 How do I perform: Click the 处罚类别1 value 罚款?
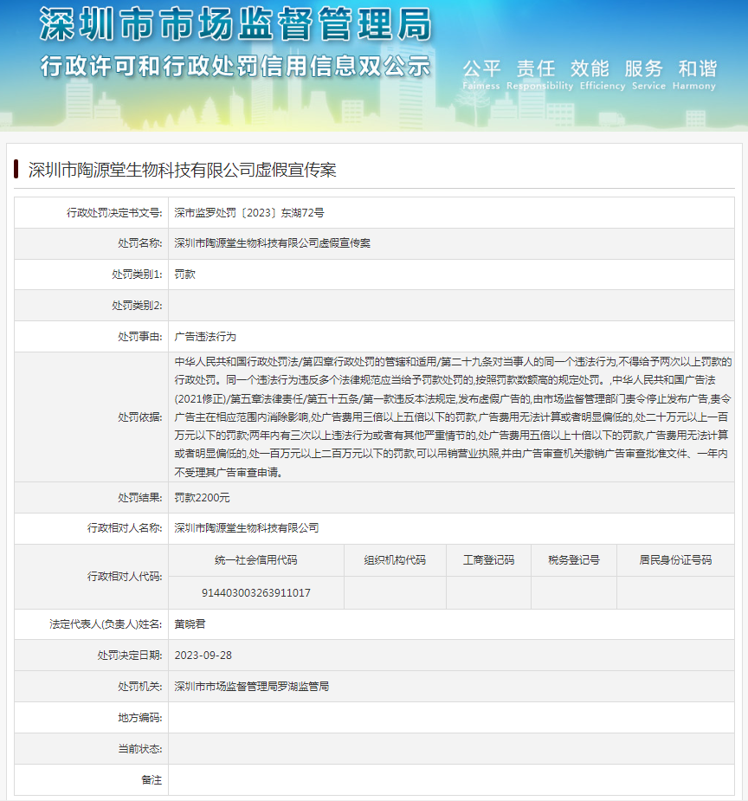click(185, 275)
